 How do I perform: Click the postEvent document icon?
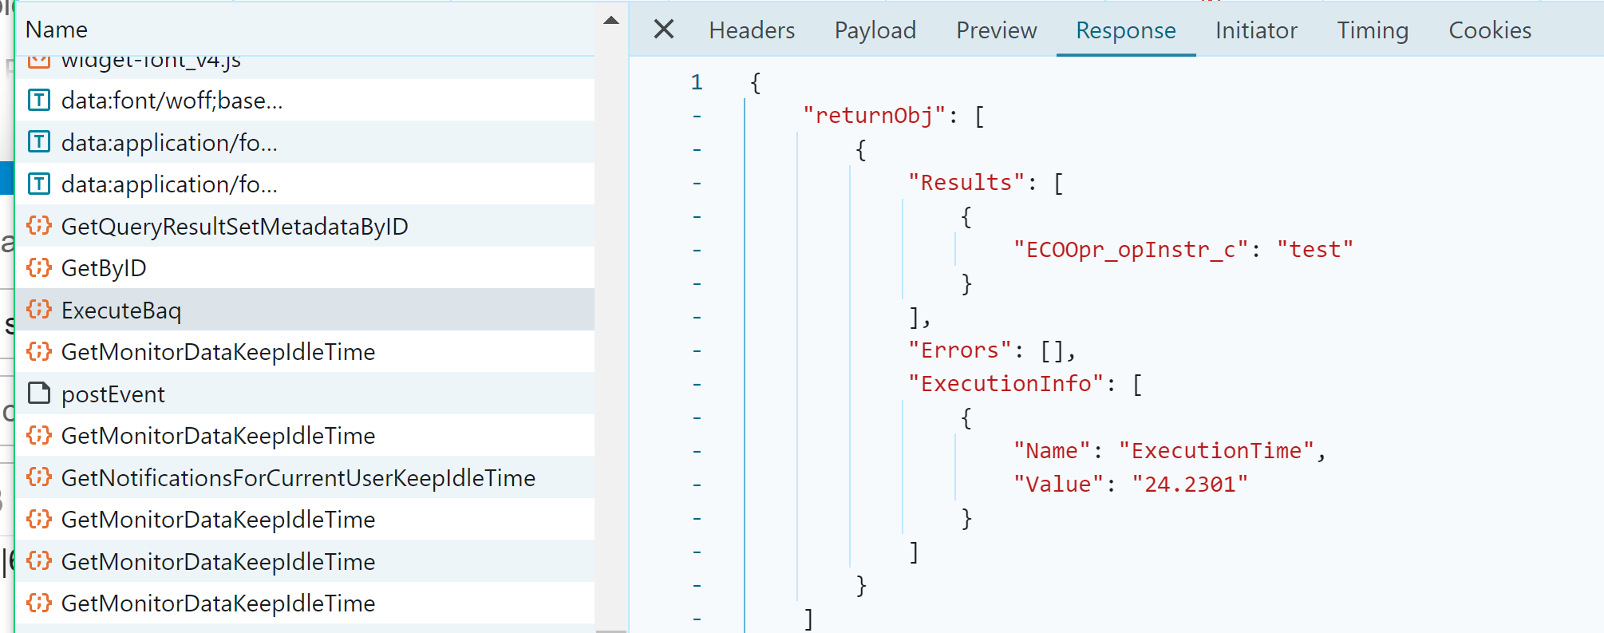[x=39, y=394]
